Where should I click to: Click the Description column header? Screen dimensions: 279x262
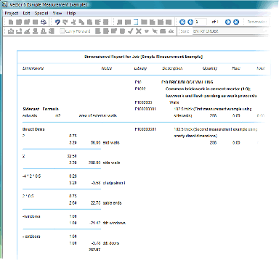[x=172, y=68]
